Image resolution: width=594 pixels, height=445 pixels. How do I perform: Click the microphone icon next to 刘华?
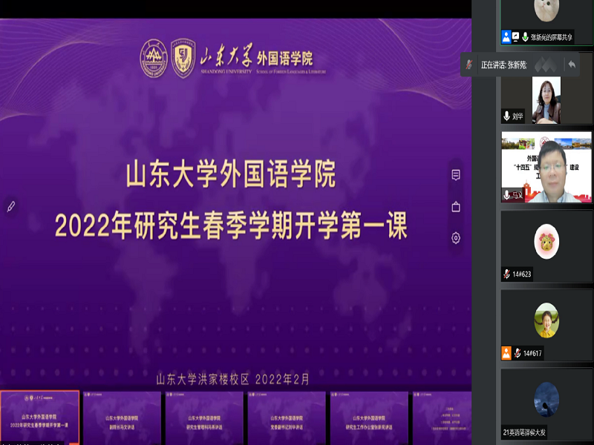click(x=506, y=116)
